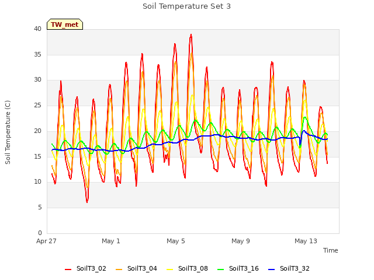Click the 15 y-axis tick label
The width and height of the screenshot is (374, 280).
point(37,156)
